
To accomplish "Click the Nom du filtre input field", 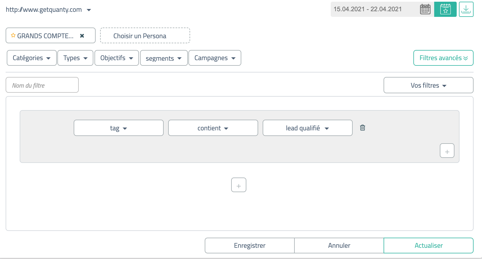I will 42,85.
